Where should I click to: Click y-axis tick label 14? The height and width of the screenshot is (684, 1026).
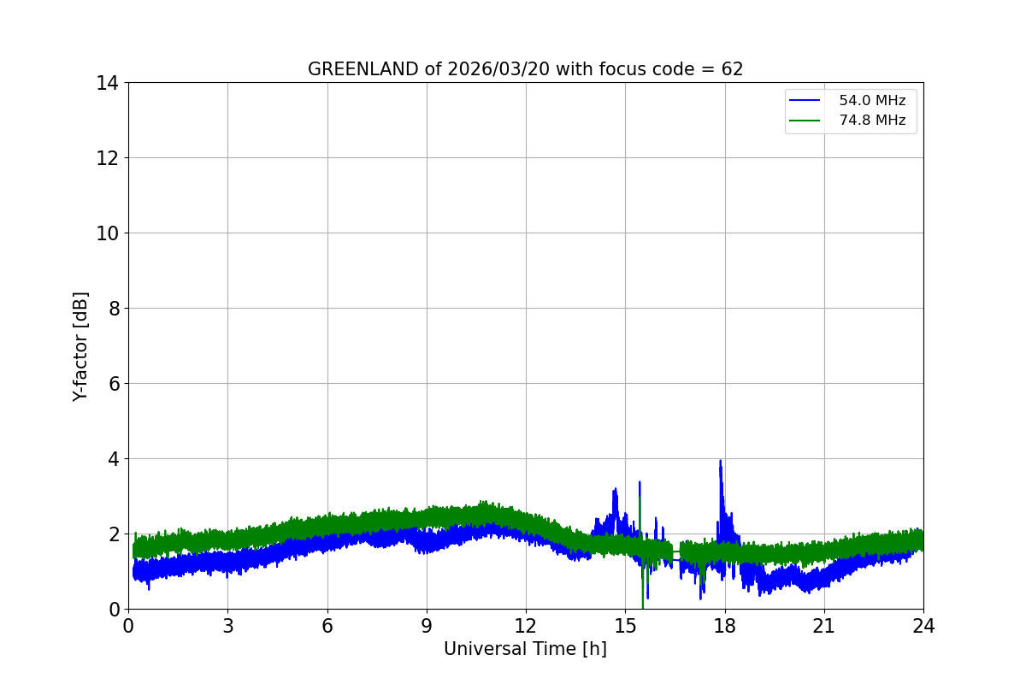pyautogui.click(x=107, y=83)
